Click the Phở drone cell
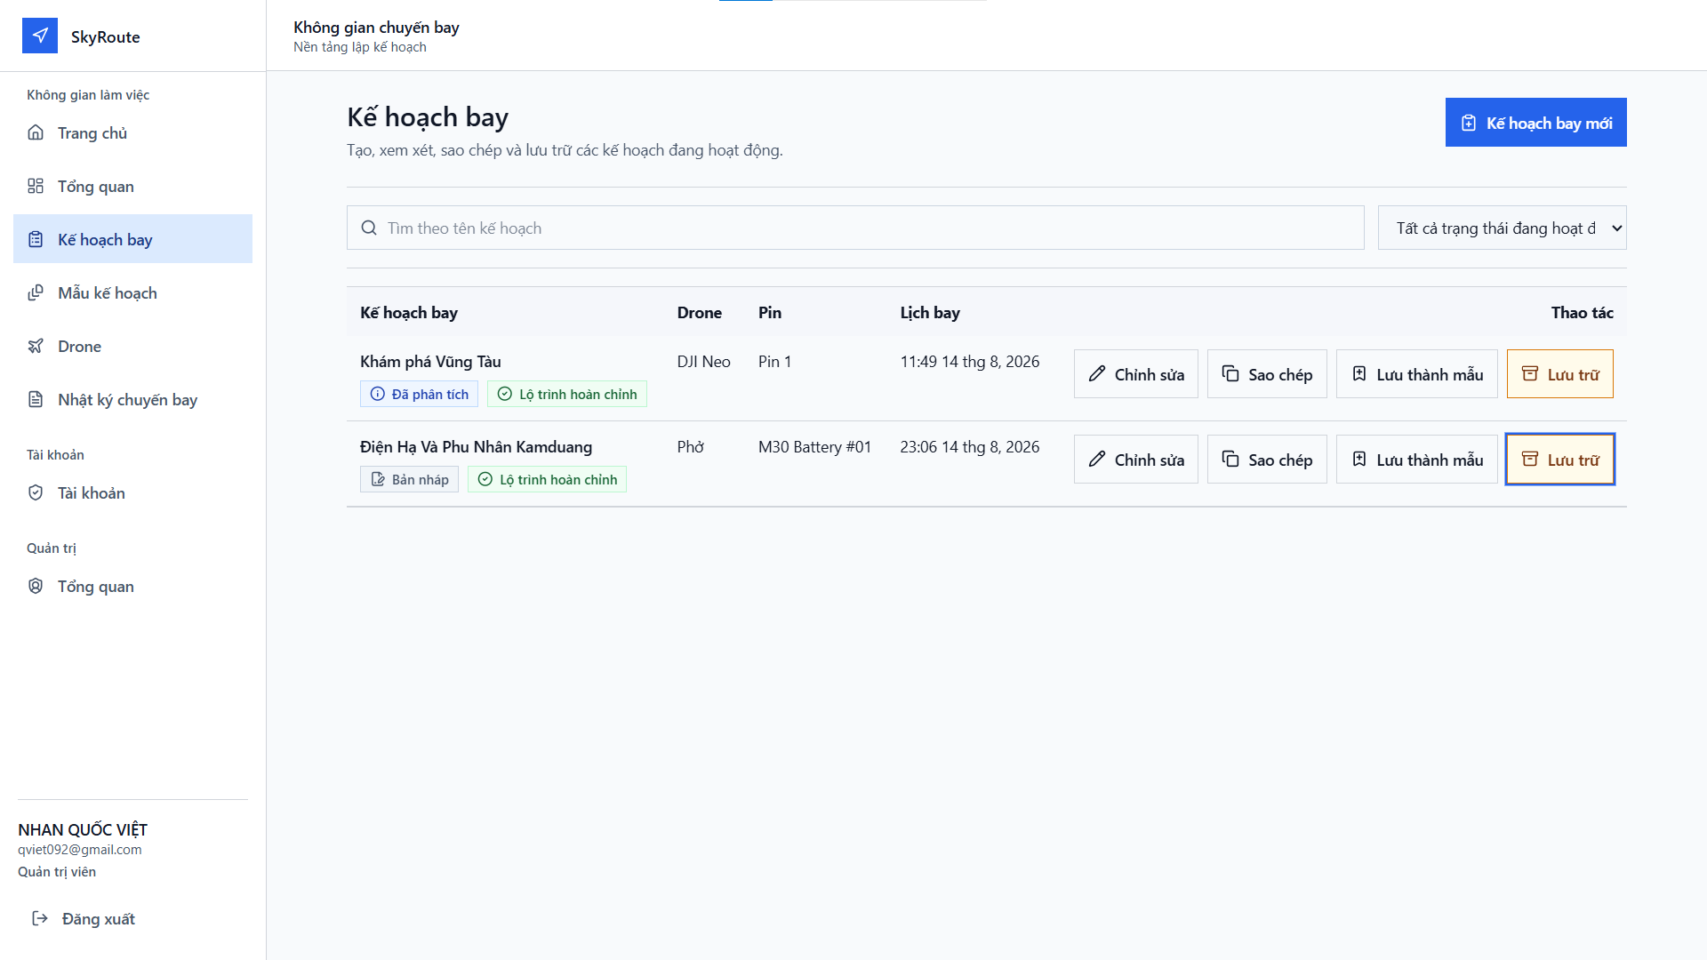The width and height of the screenshot is (1707, 960). coord(690,446)
